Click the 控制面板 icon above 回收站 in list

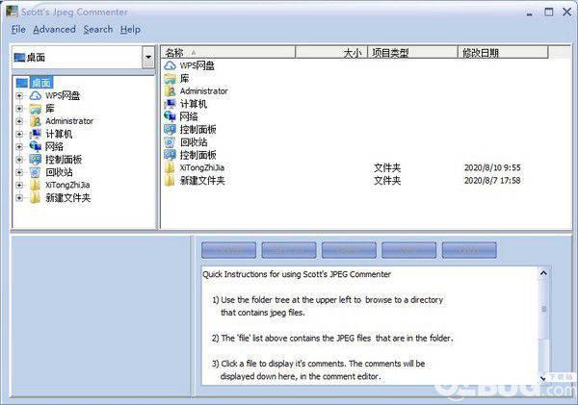(170, 129)
